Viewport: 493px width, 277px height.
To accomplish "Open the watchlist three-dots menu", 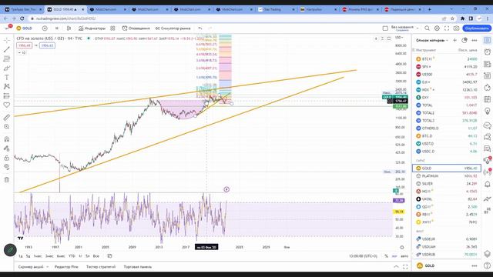I will [475, 40].
